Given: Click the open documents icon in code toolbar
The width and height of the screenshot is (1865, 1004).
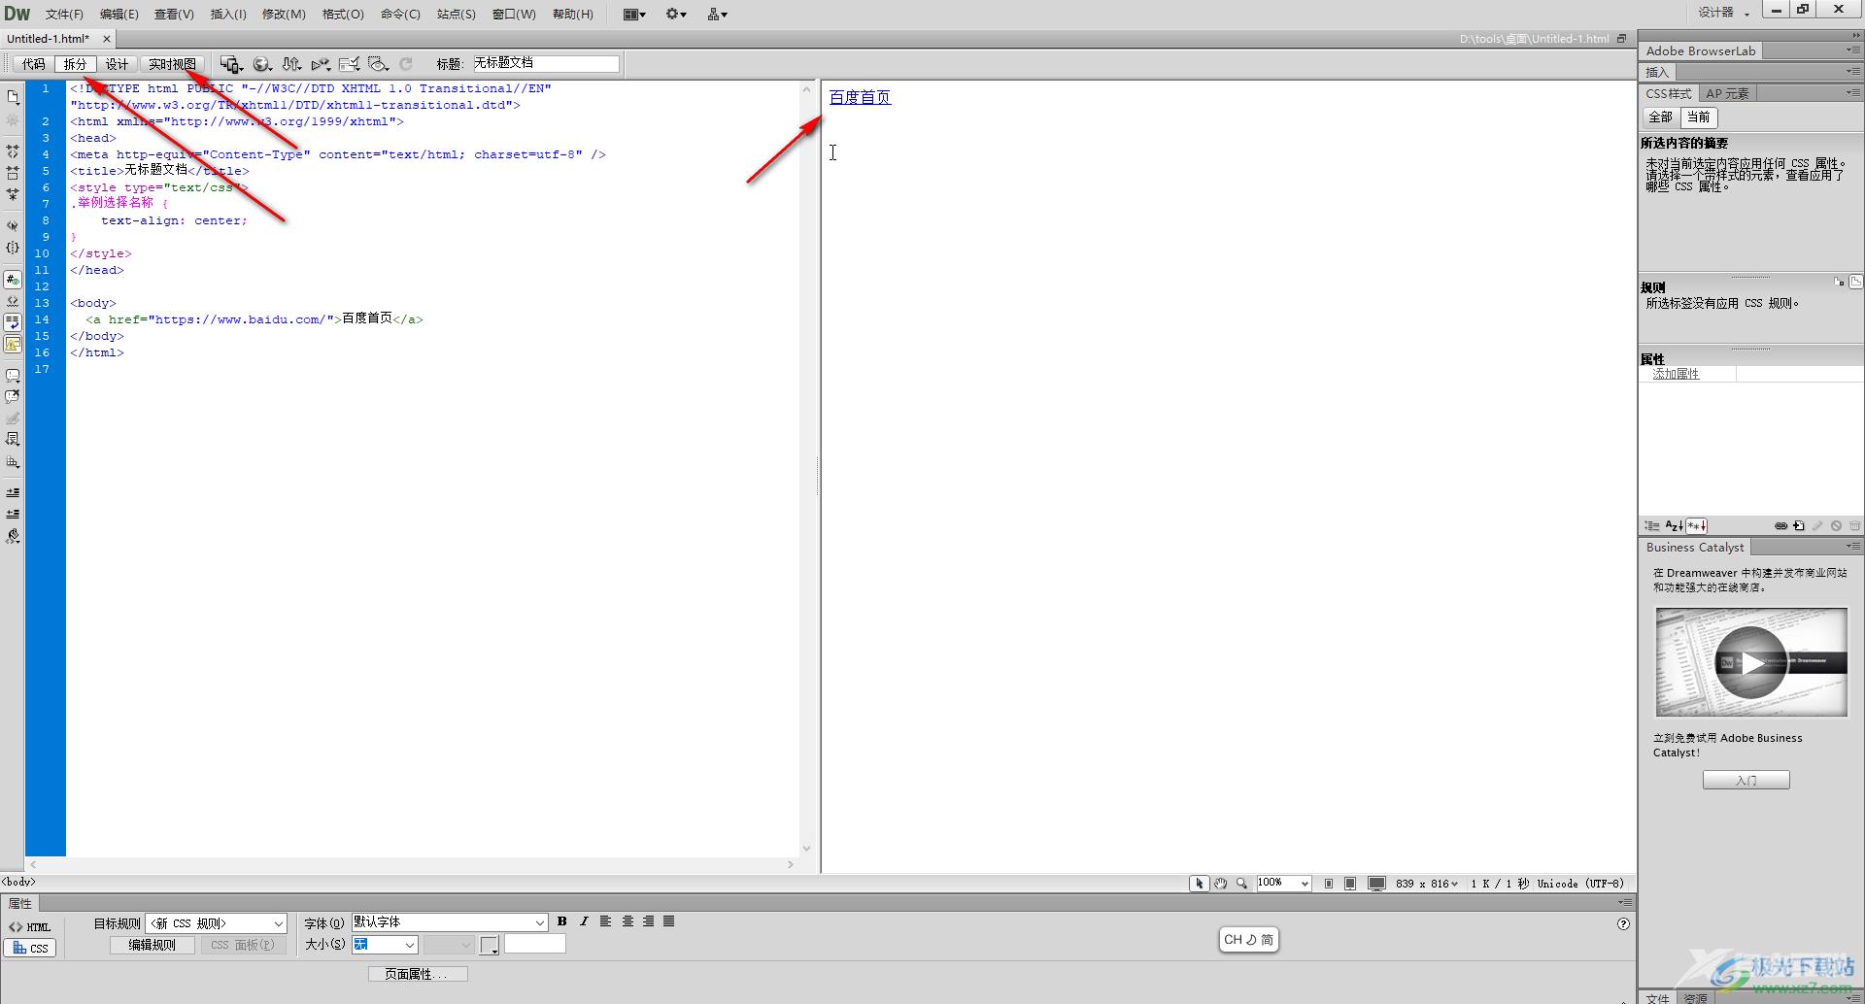Looking at the screenshot, I should (13, 97).
